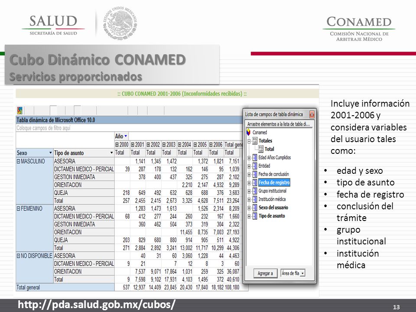Image resolution: width=416 pixels, height=312 pixels.
Task: Open the pda.salud.gob.mx/cubos link
Action: 97,305
